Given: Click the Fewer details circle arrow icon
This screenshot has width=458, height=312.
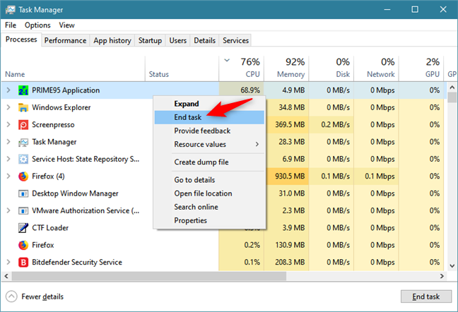Looking at the screenshot, I should pos(11,297).
